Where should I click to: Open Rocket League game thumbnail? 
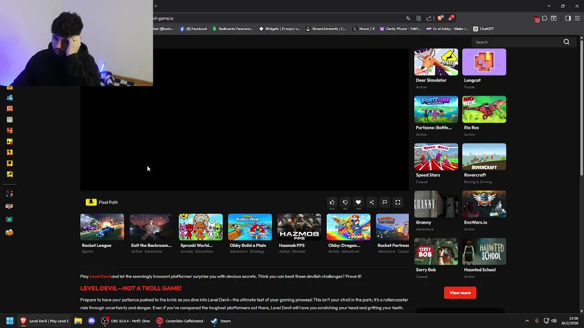(x=102, y=227)
